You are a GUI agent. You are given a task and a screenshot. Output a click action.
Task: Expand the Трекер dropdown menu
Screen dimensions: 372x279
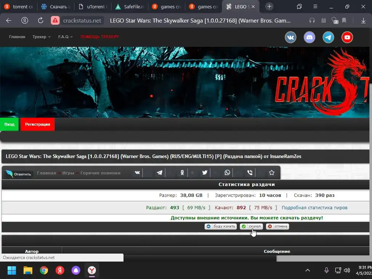[41, 37]
